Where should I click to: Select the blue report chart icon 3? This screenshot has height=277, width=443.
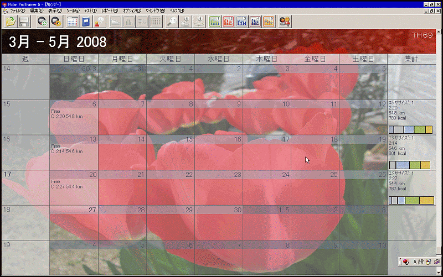point(242,22)
